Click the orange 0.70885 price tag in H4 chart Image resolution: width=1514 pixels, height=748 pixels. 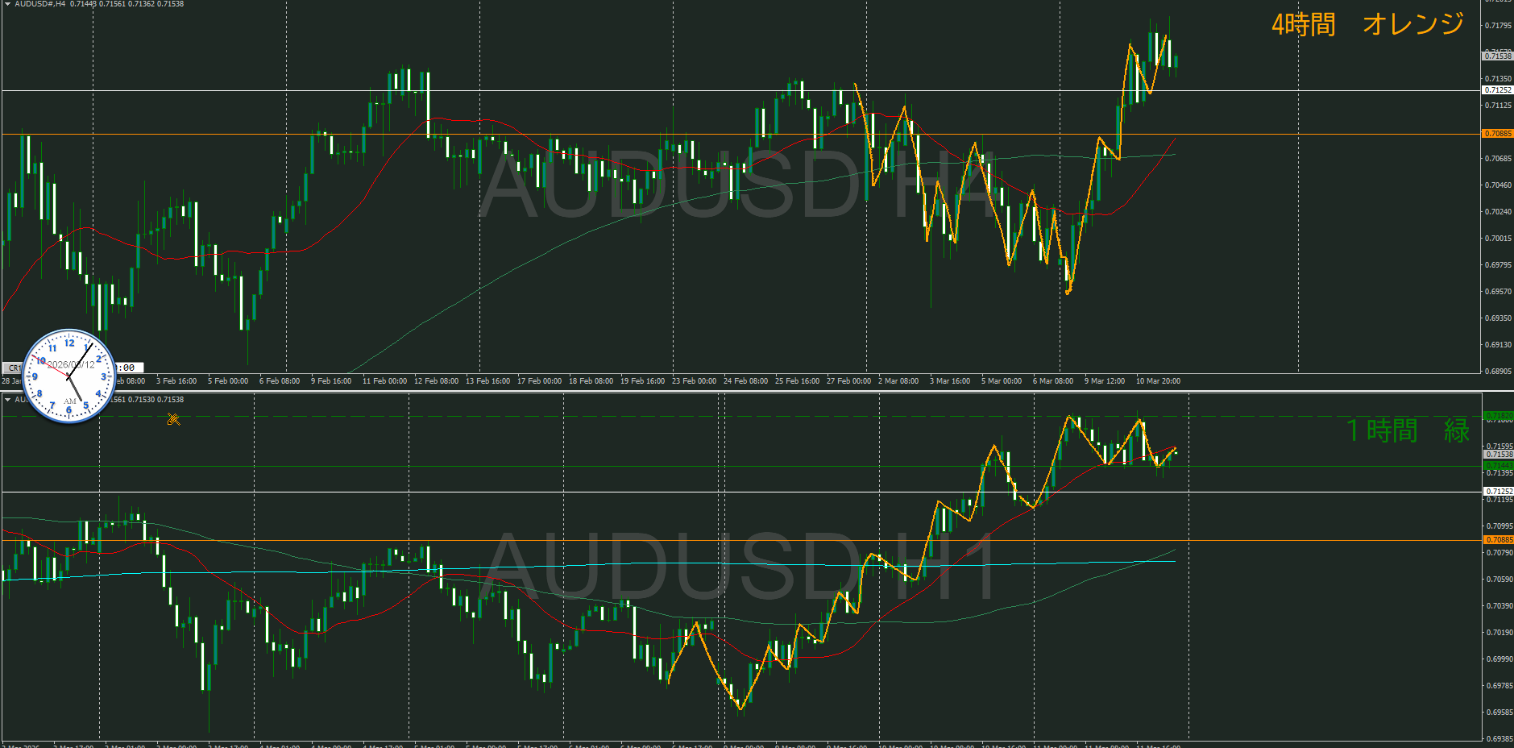[1498, 134]
